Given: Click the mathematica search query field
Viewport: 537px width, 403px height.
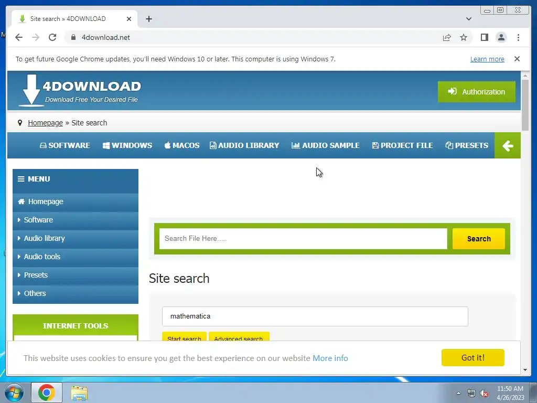Looking at the screenshot, I should coord(315,316).
